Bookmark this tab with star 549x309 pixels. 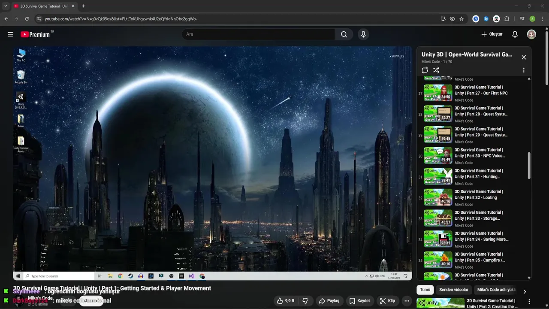pos(462,19)
